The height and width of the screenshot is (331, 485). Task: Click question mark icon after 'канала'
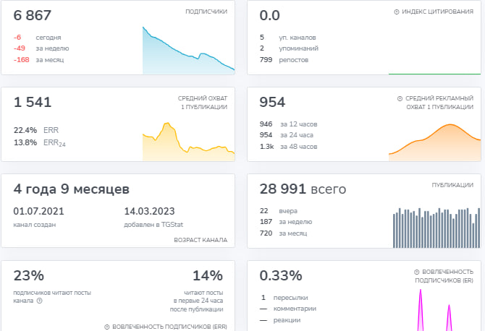point(39,301)
